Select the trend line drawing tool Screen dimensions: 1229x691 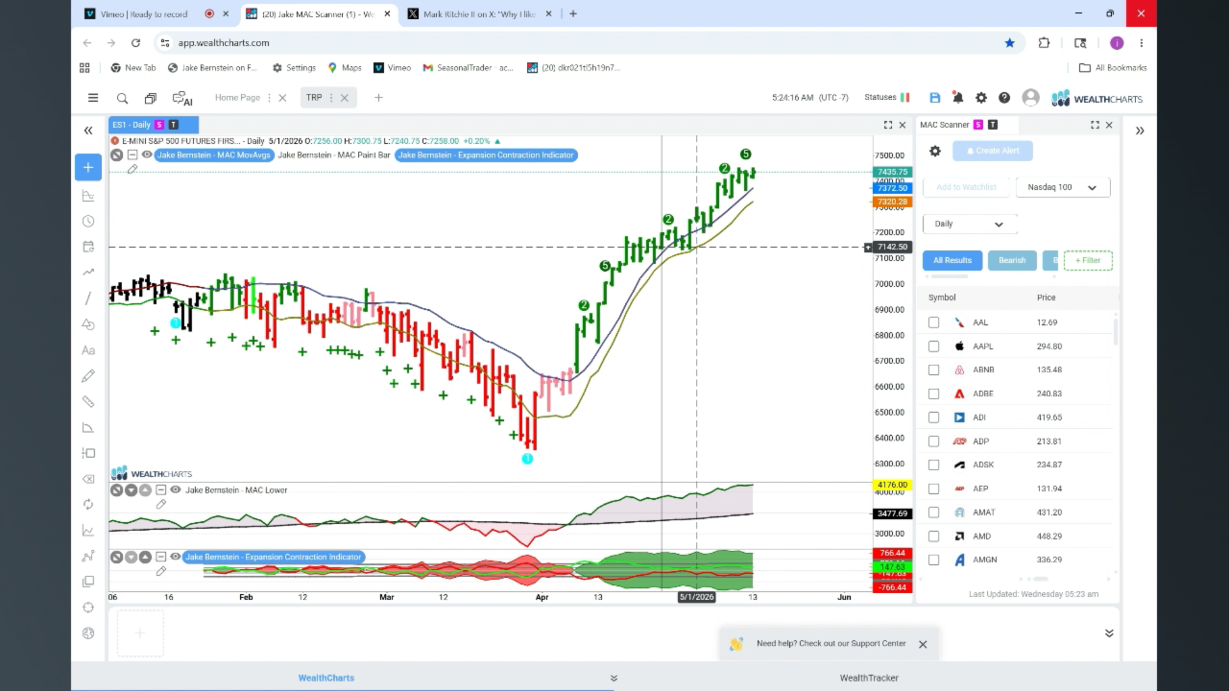[88, 298]
